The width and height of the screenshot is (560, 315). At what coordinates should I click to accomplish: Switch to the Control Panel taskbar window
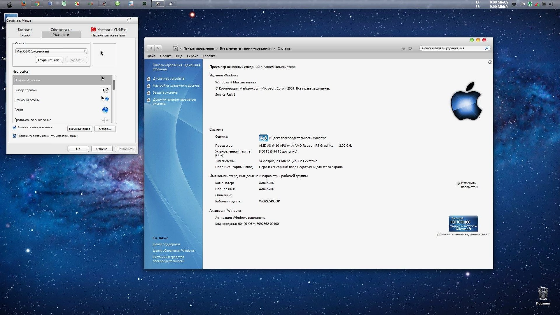[158, 4]
